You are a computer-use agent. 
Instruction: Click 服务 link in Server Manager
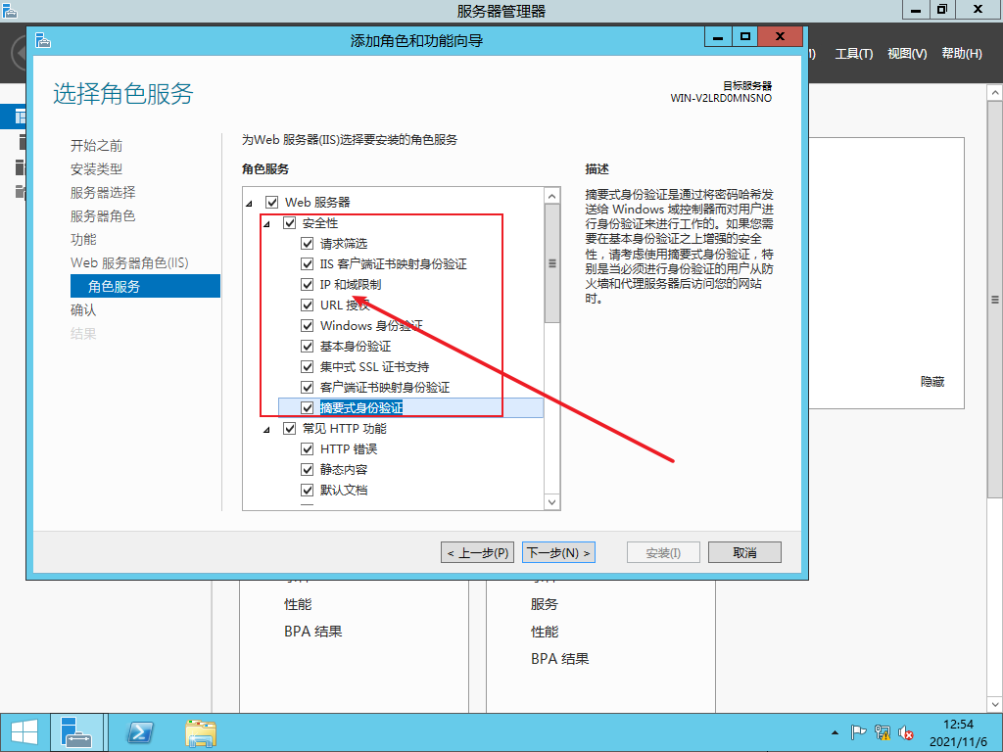545,604
